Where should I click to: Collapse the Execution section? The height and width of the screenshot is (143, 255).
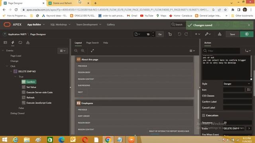point(204,116)
